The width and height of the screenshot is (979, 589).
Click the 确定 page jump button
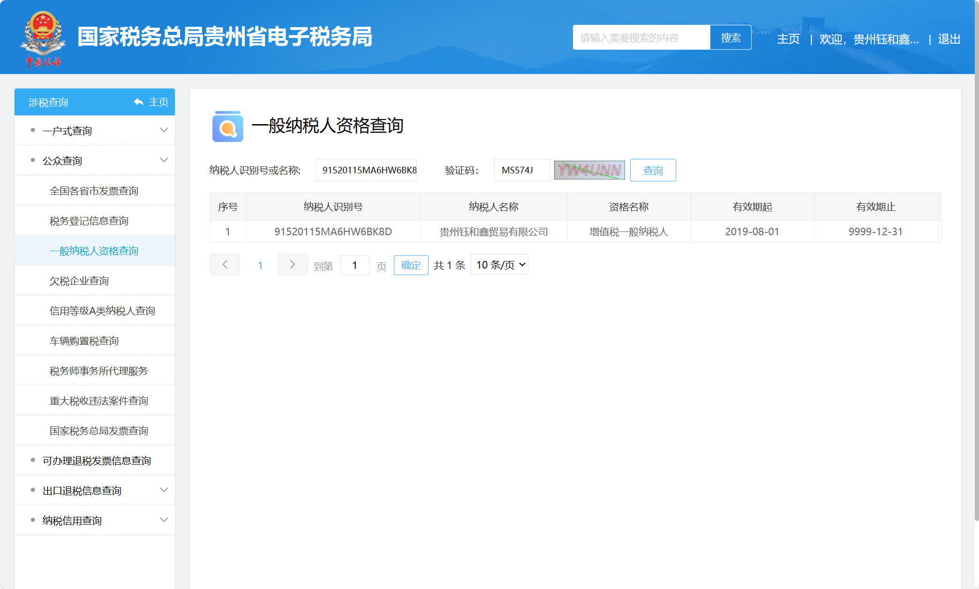[x=411, y=265]
